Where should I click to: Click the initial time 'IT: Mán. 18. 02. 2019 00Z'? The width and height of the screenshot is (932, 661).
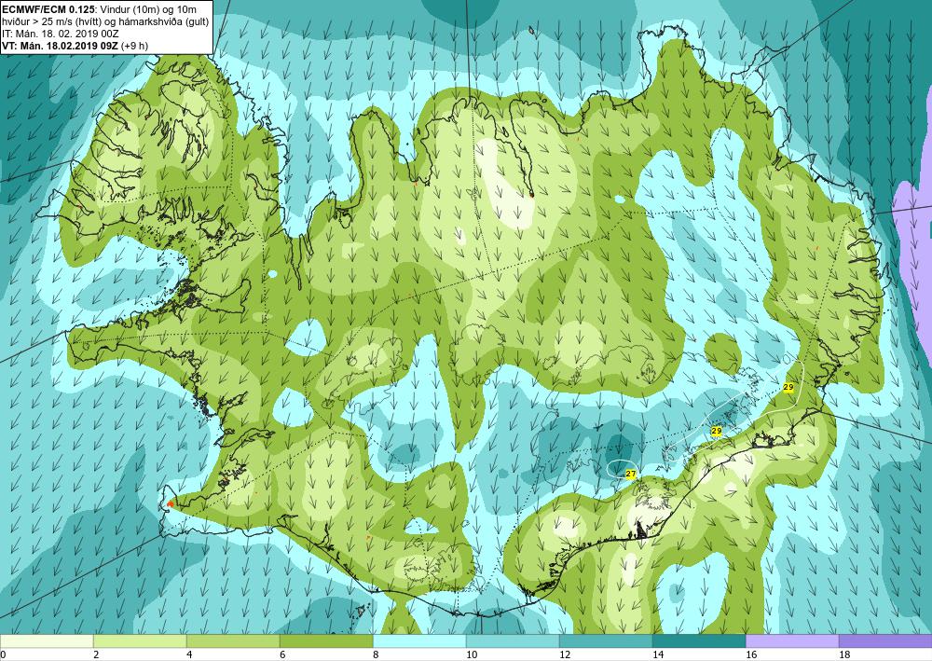pos(61,34)
